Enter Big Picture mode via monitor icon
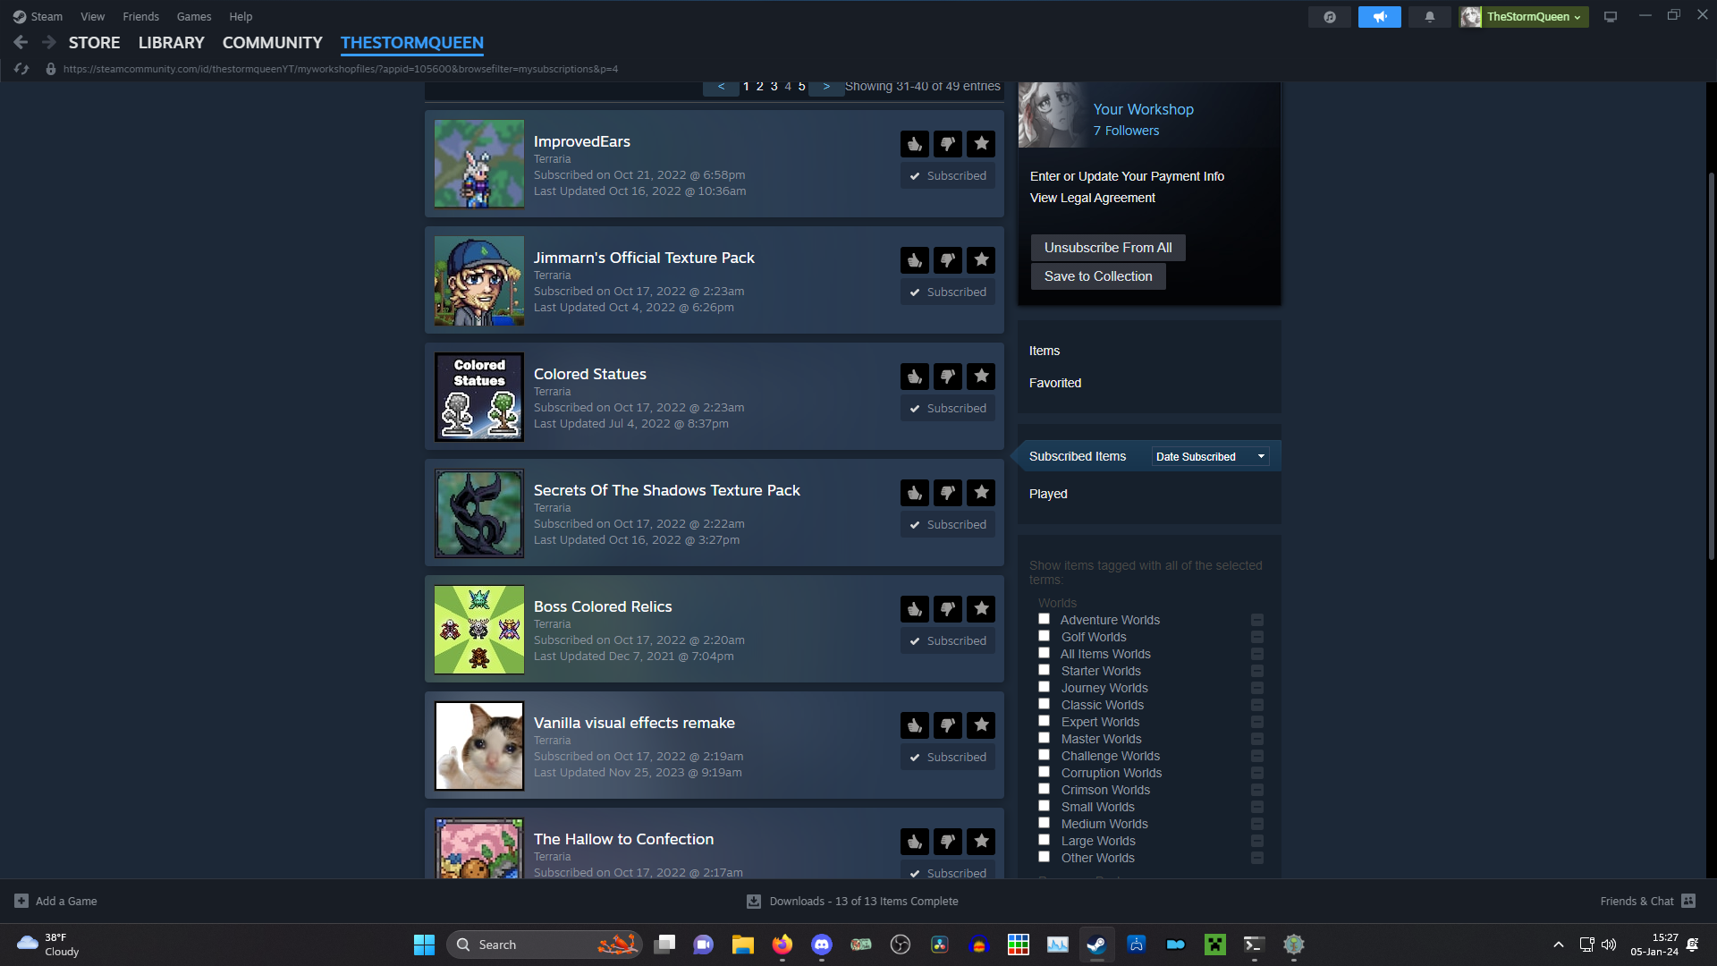This screenshot has height=966, width=1717. (x=1611, y=17)
